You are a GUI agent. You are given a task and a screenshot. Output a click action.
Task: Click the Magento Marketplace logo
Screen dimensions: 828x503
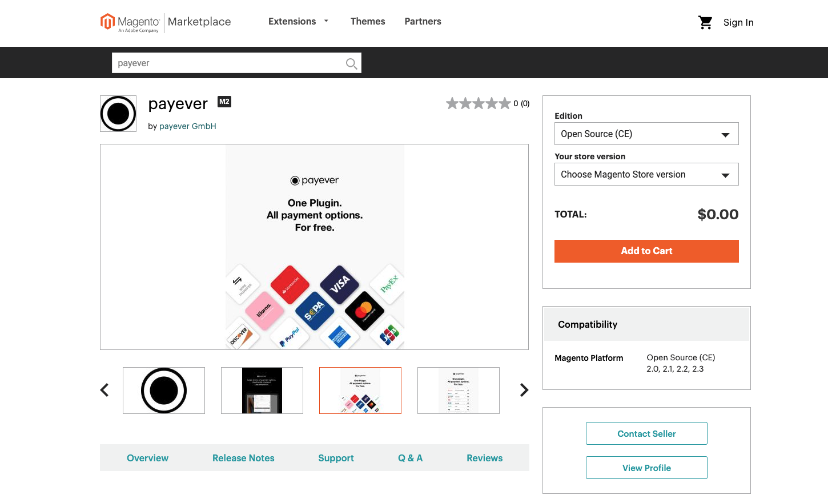click(x=166, y=23)
